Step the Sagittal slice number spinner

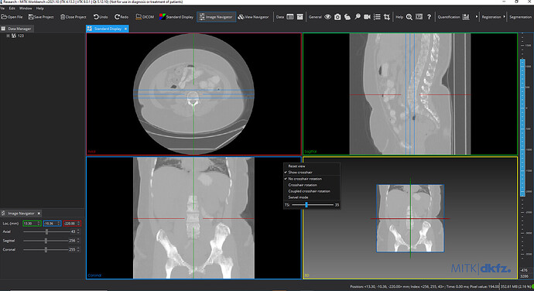pyautogui.click(x=78, y=241)
